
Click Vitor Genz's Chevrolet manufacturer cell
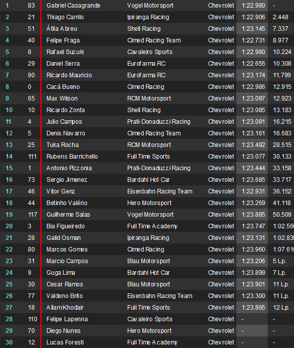coord(221,191)
